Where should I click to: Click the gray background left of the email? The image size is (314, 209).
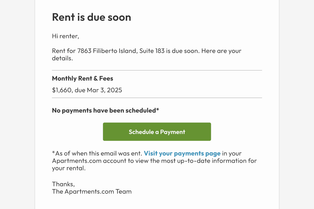(x=17, y=104)
